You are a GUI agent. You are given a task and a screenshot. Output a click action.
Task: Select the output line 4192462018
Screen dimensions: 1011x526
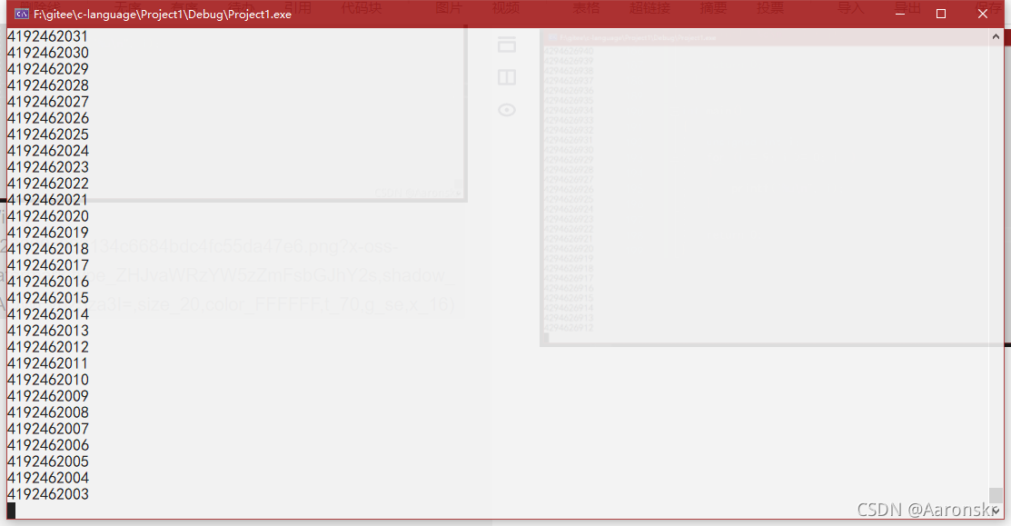(x=48, y=250)
